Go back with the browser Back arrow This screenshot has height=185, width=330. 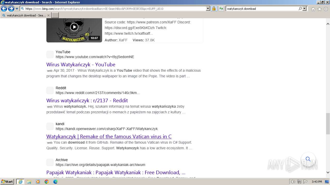point(4,8)
